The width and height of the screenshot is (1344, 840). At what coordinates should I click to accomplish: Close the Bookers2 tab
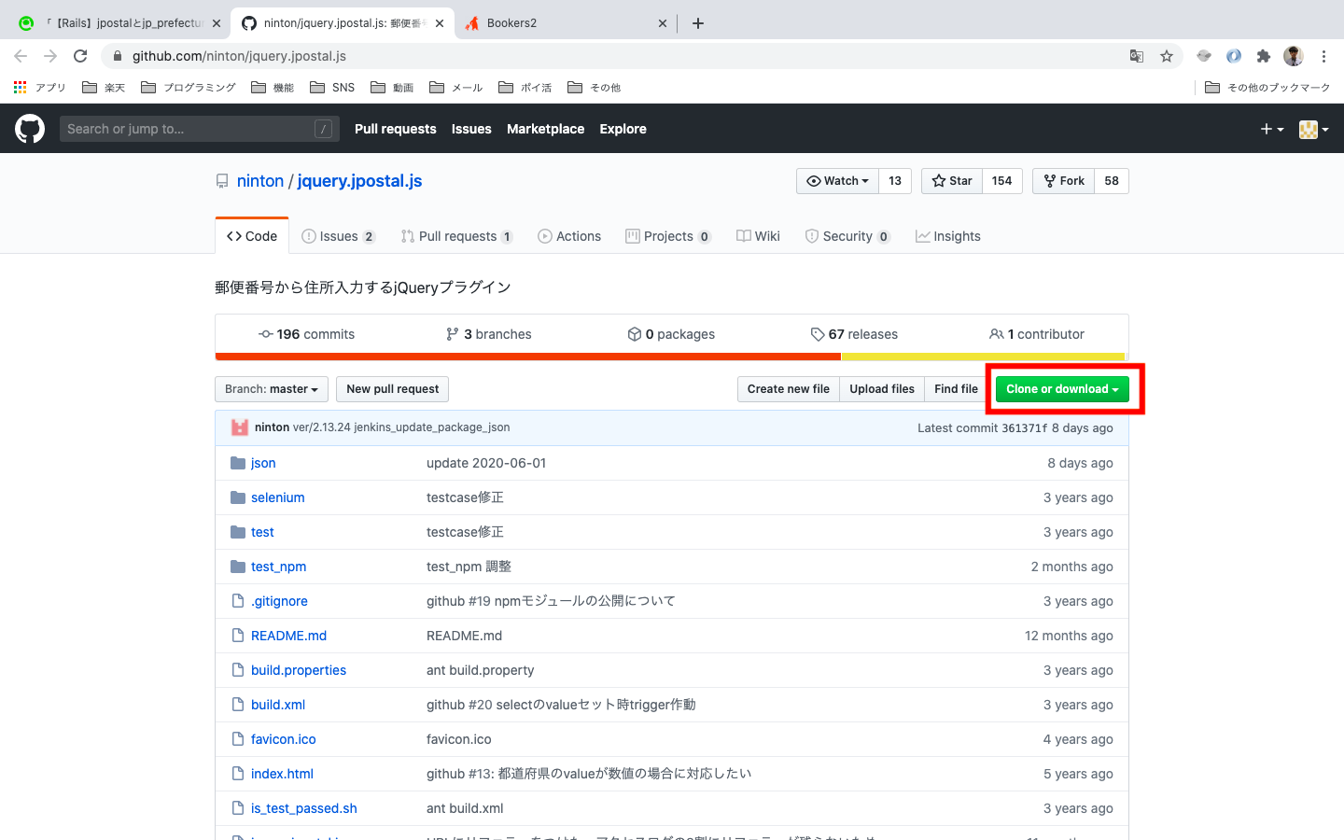click(663, 23)
